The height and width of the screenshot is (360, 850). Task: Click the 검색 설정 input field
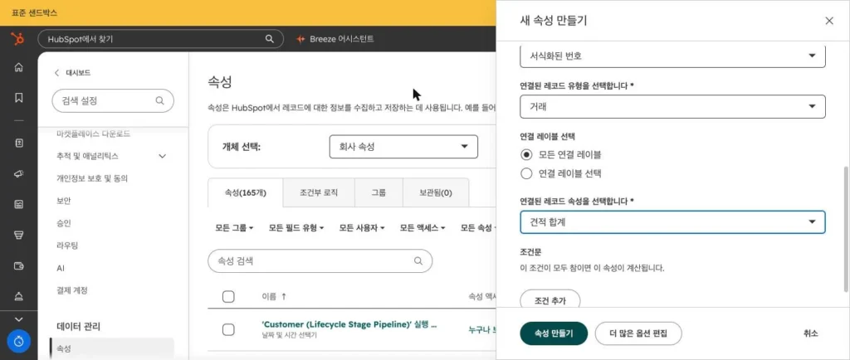coord(113,100)
